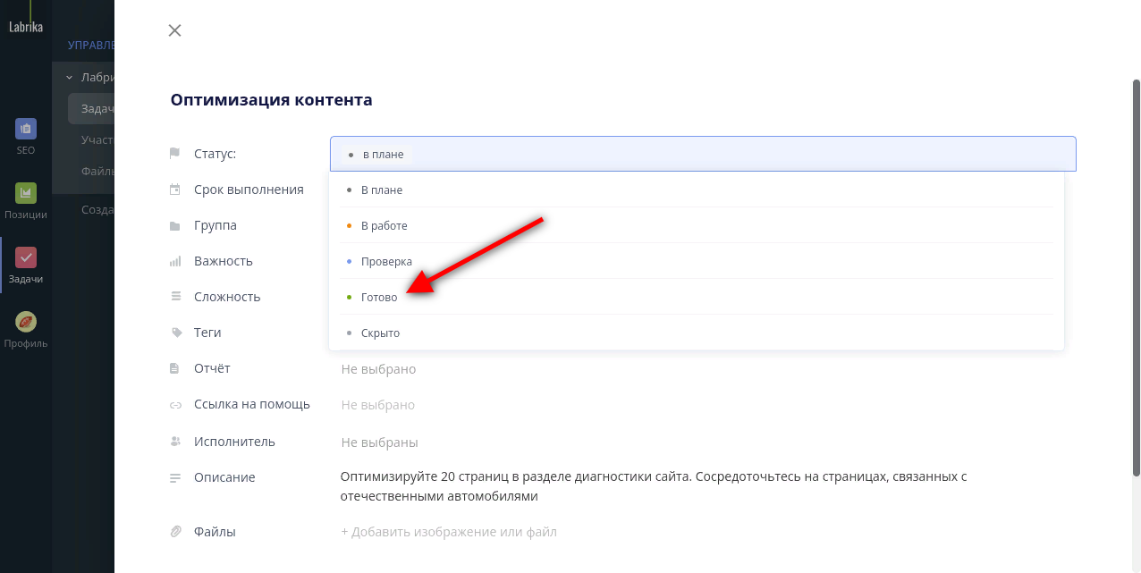Image resolution: width=1141 pixels, height=573 pixels.
Task: Open the Позиции section icon
Action: click(x=26, y=193)
